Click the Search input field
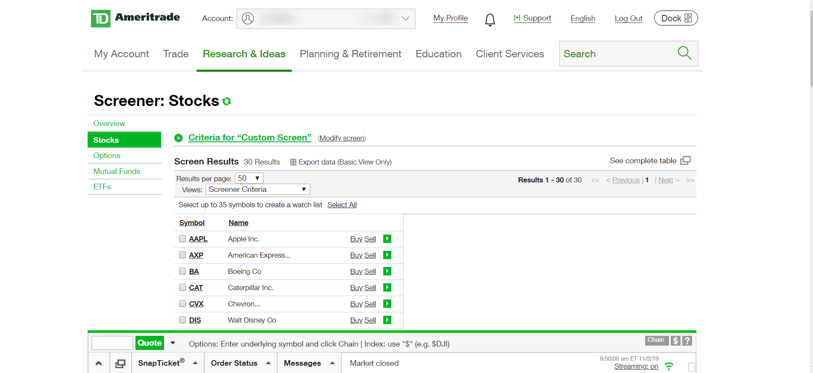Image resolution: width=813 pixels, height=373 pixels. tap(619, 54)
